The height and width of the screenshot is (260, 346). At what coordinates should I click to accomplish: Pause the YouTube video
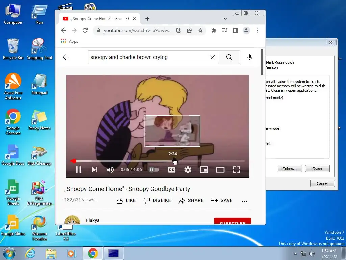pos(78,170)
